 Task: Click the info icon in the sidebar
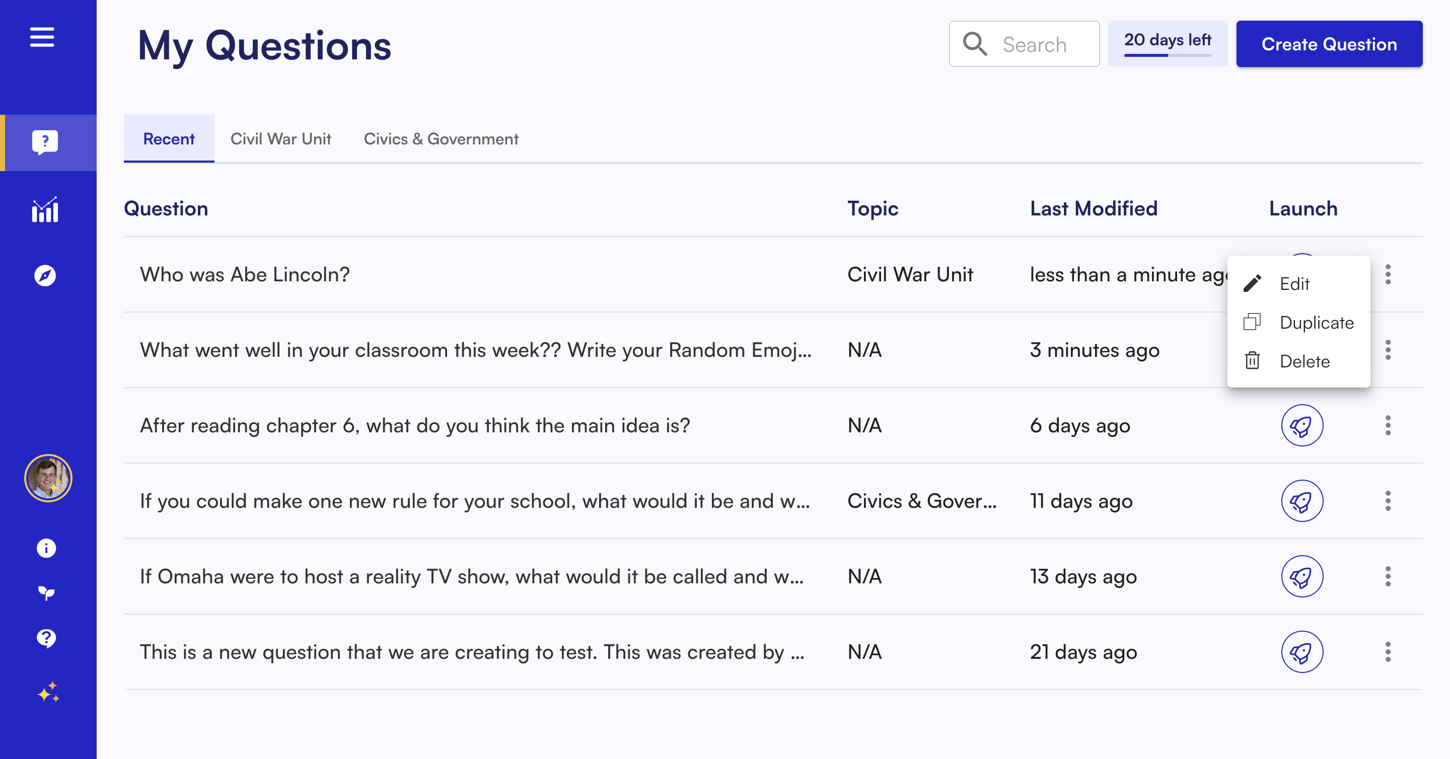coord(46,548)
